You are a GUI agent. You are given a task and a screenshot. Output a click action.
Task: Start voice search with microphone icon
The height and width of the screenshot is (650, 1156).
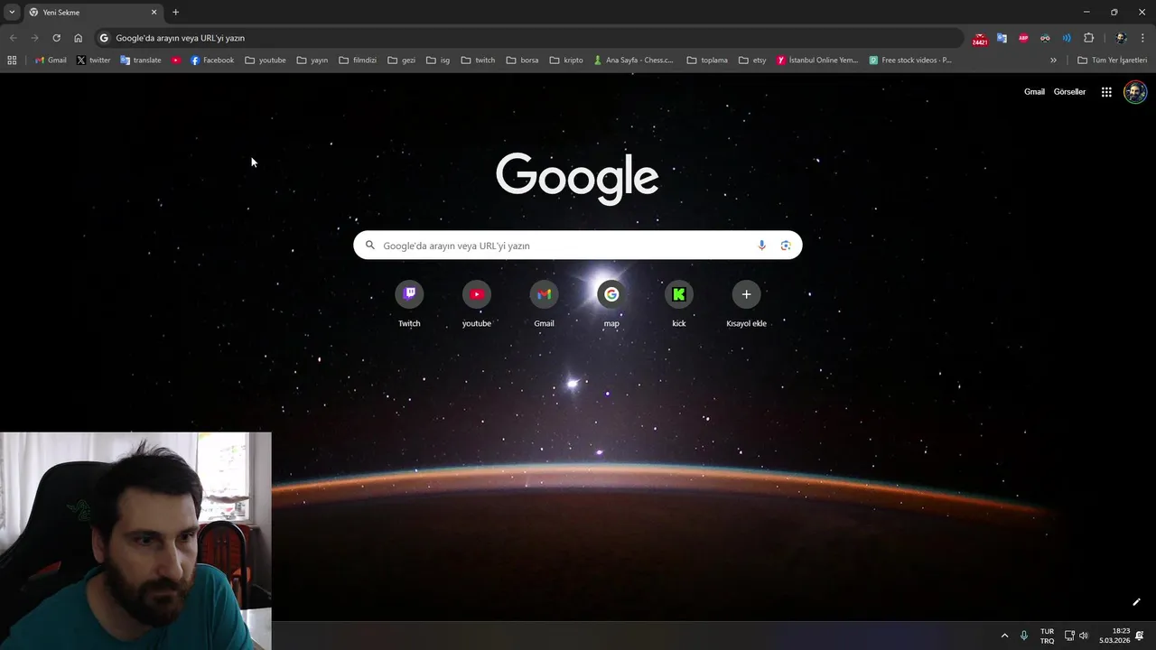pyautogui.click(x=761, y=246)
